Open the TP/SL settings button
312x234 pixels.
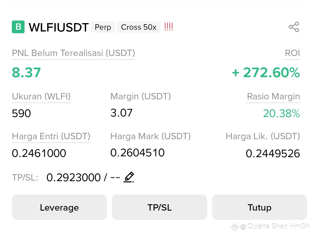point(159,207)
